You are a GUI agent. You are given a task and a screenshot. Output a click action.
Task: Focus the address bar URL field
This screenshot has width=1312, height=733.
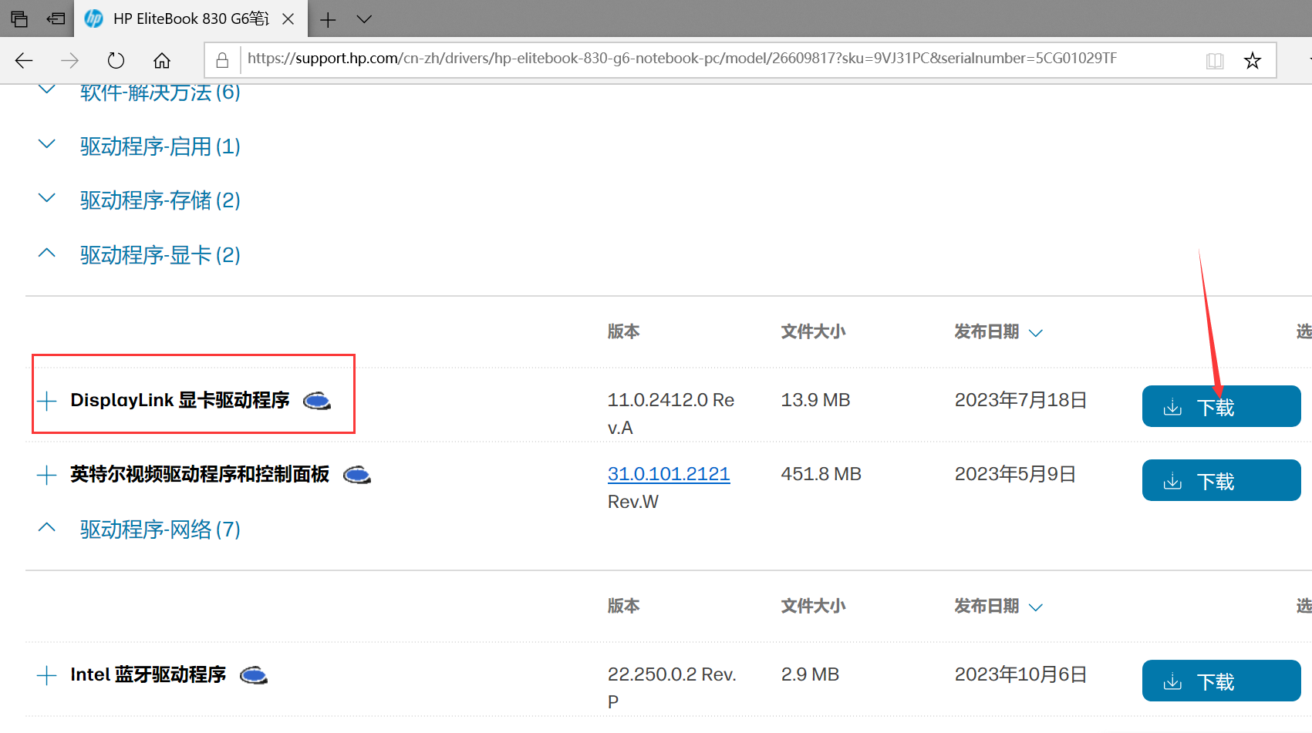tap(682, 59)
